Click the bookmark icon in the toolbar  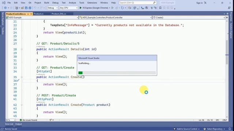pos(160,8)
